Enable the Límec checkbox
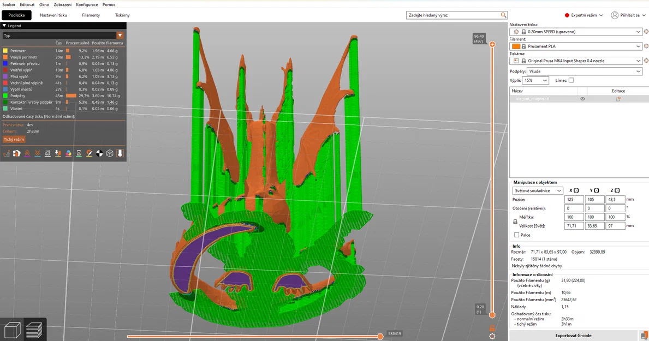Viewport: 649px width, 341px height. [x=571, y=80]
